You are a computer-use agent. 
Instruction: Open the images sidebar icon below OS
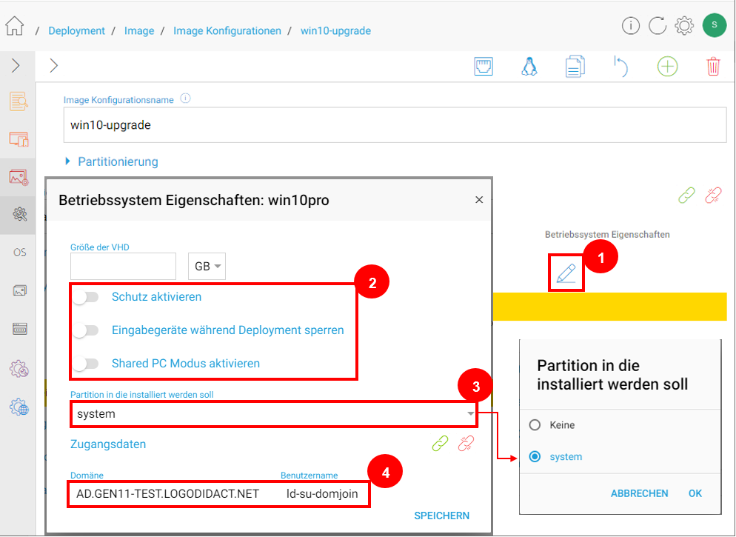click(20, 290)
